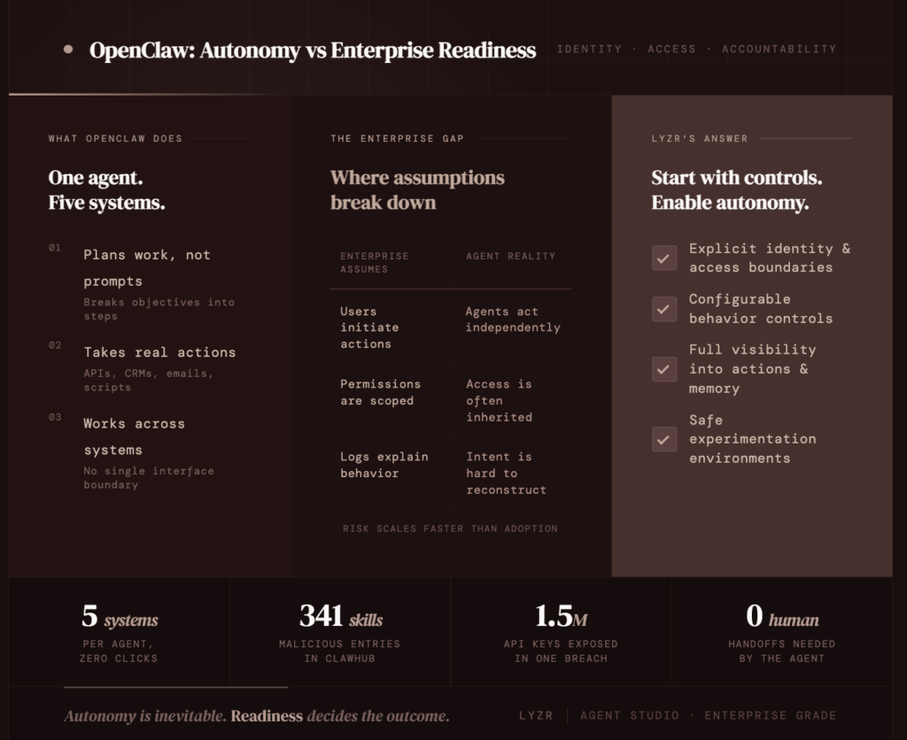Click the 'LYZR' brand text in the footer

(x=536, y=715)
